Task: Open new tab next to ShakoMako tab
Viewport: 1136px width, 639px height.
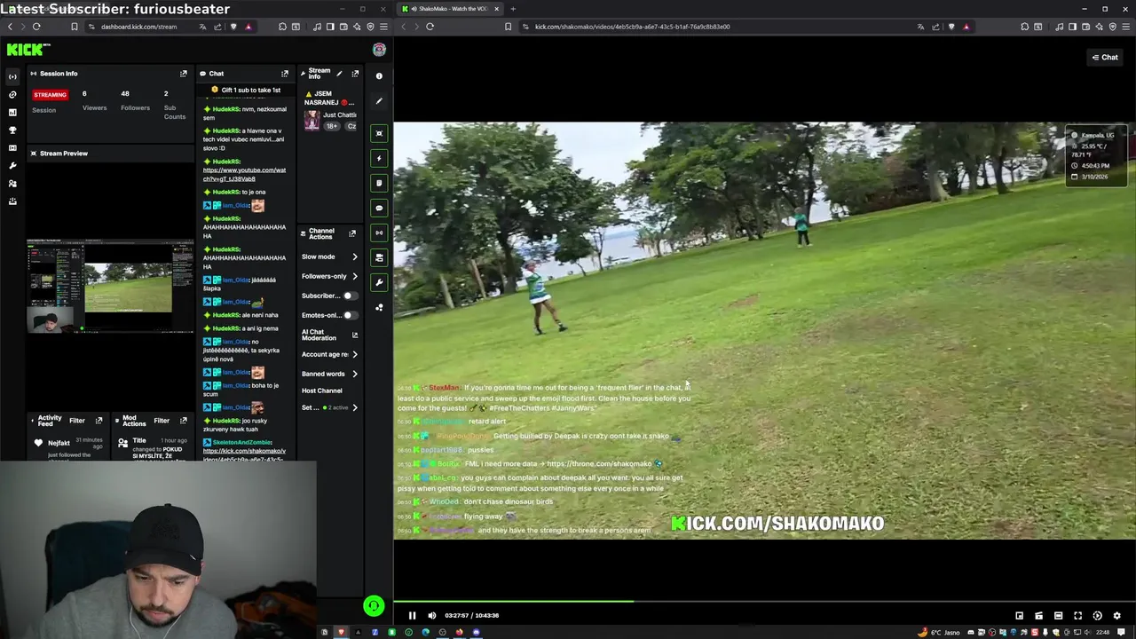Action: pos(513,8)
